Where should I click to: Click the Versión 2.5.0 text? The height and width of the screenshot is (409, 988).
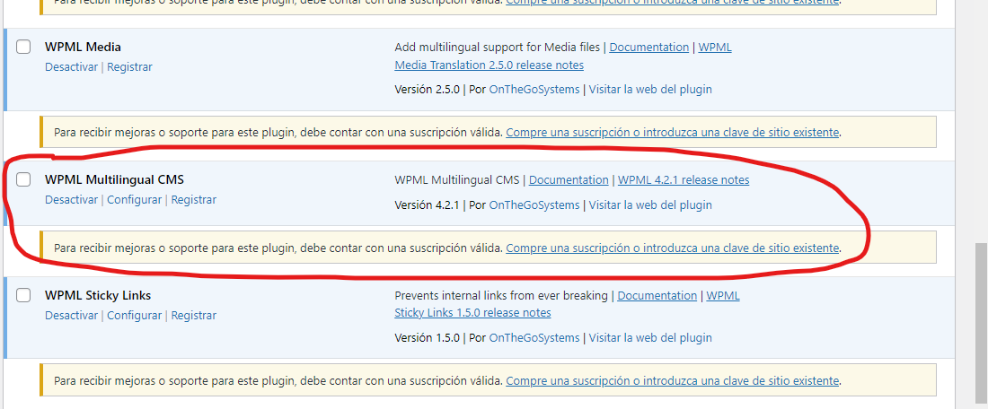click(428, 90)
